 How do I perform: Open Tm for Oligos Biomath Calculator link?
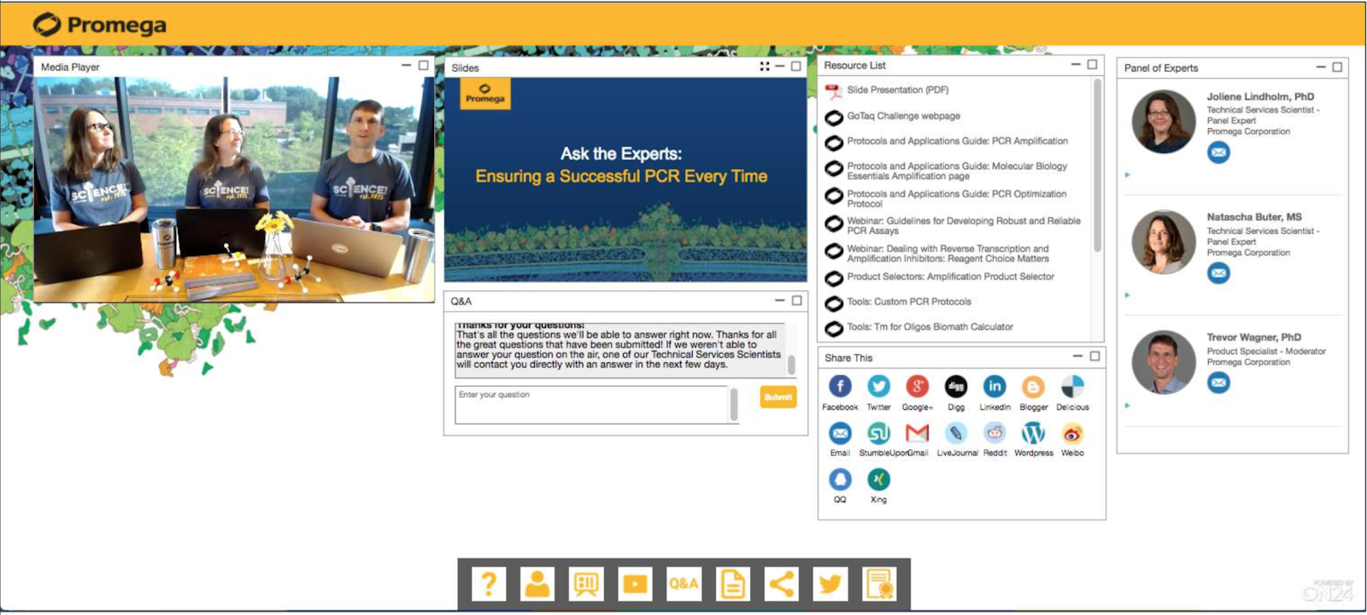930,327
